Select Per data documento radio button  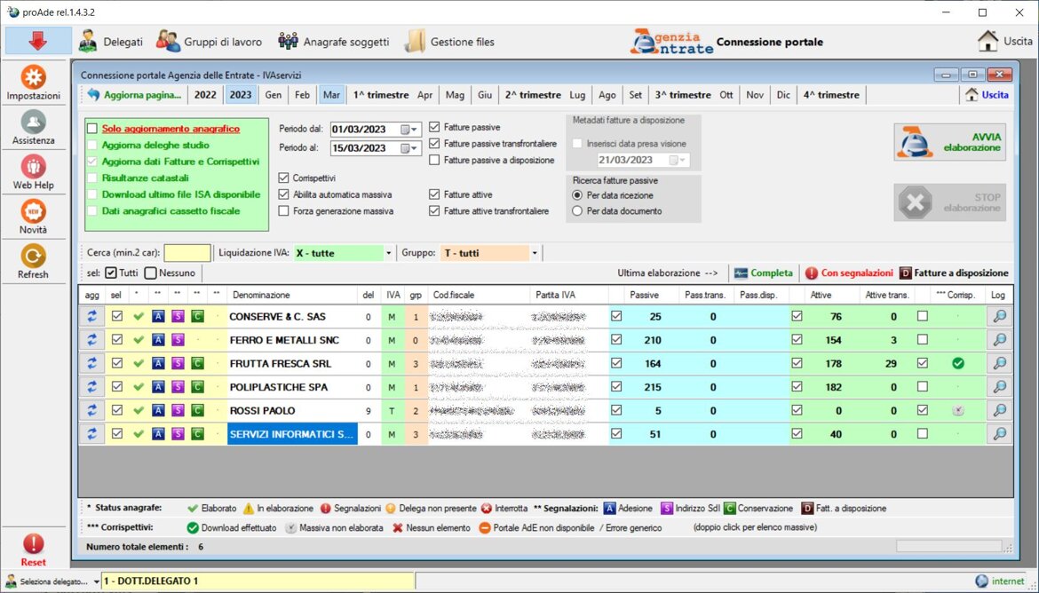pos(578,211)
